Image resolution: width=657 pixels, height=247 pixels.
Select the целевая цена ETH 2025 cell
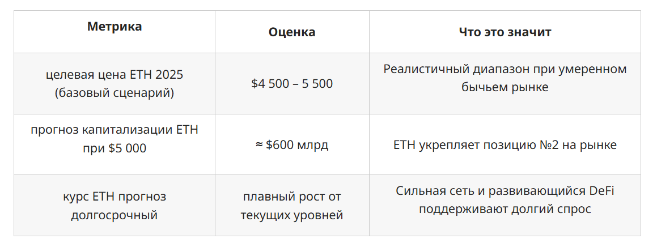click(x=115, y=84)
